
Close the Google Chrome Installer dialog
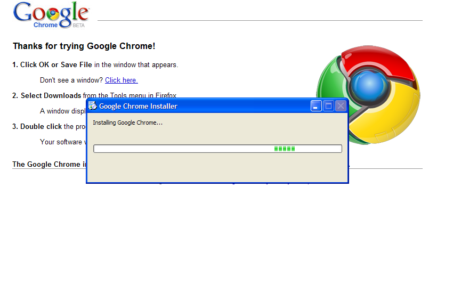coord(341,106)
